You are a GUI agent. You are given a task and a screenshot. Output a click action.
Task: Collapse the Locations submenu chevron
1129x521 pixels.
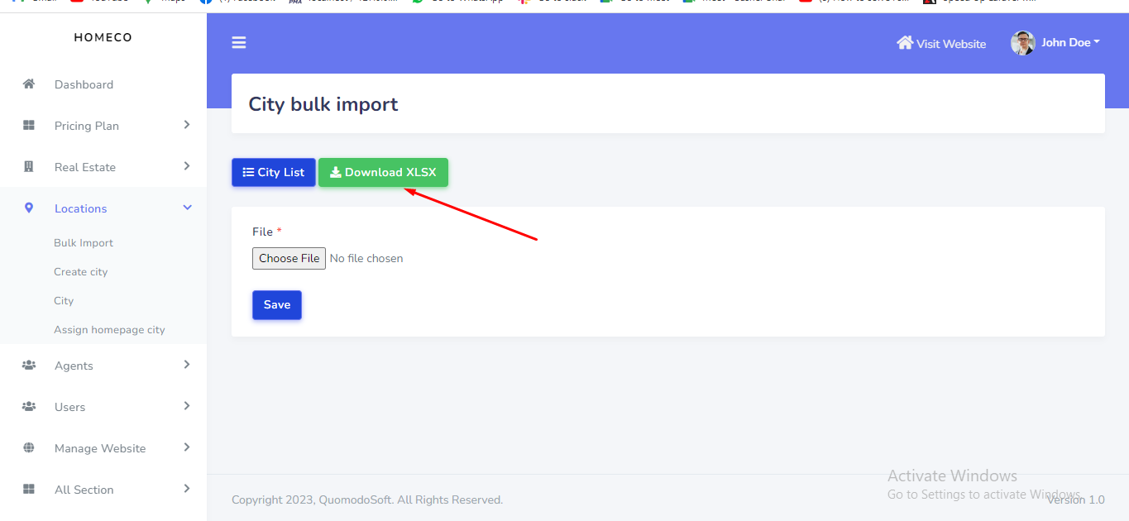pyautogui.click(x=187, y=208)
